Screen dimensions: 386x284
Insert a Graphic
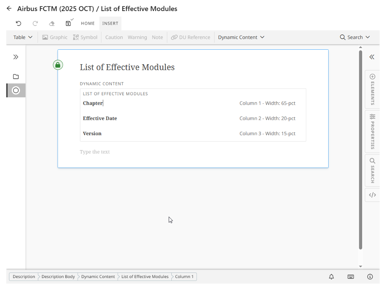[55, 37]
